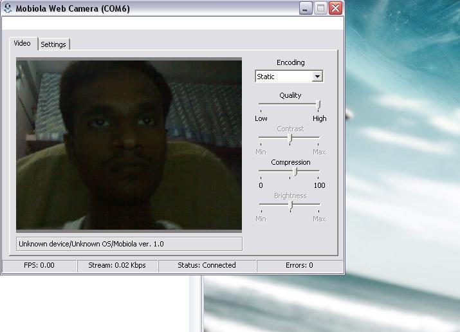Viewport: 460px width, 332px height.
Task: Click the Brightness slider handle
Action: pyautogui.click(x=290, y=205)
